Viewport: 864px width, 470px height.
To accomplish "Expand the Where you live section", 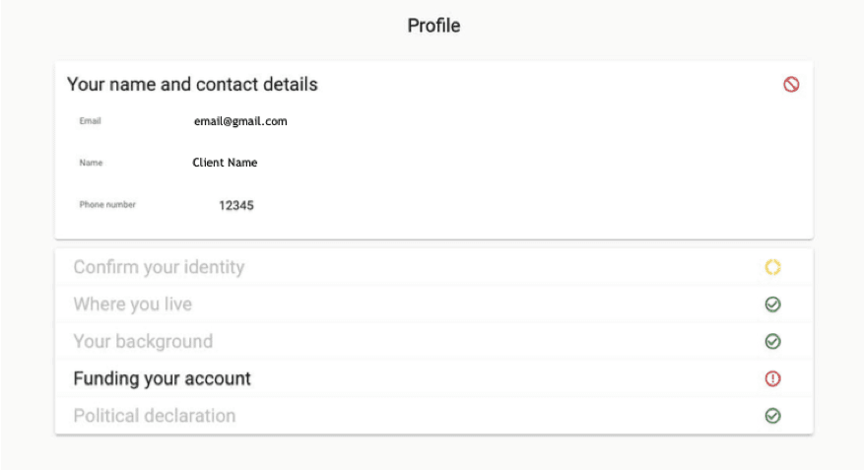I will 434,304.
